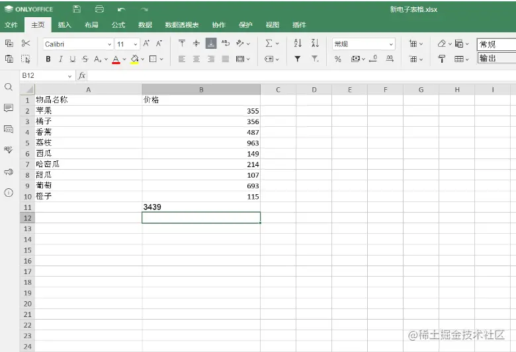Sort ascending A to Z
The width and height of the screenshot is (516, 352).
pyautogui.click(x=298, y=43)
